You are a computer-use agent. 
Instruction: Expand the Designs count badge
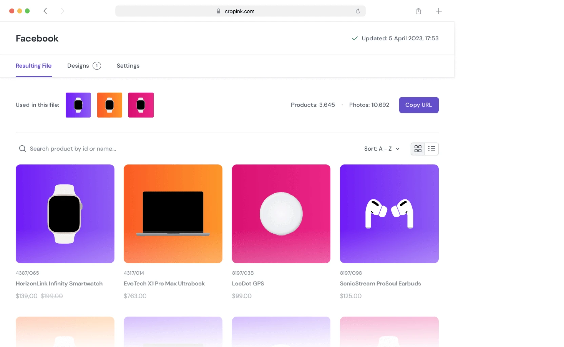click(97, 66)
